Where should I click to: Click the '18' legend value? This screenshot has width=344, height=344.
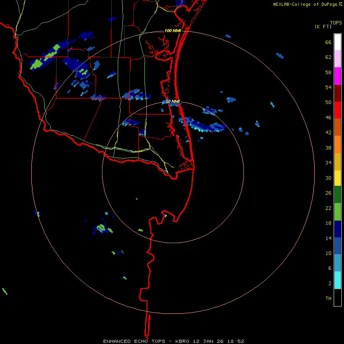(328, 223)
